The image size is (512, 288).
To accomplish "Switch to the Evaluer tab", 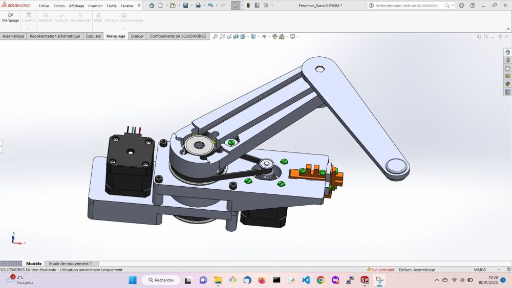I will click(137, 36).
